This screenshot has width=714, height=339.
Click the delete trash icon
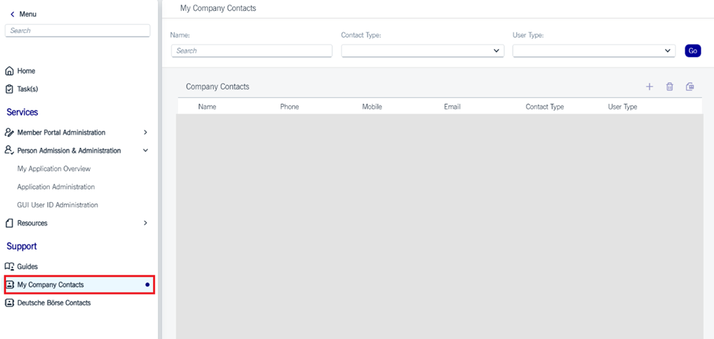point(669,86)
